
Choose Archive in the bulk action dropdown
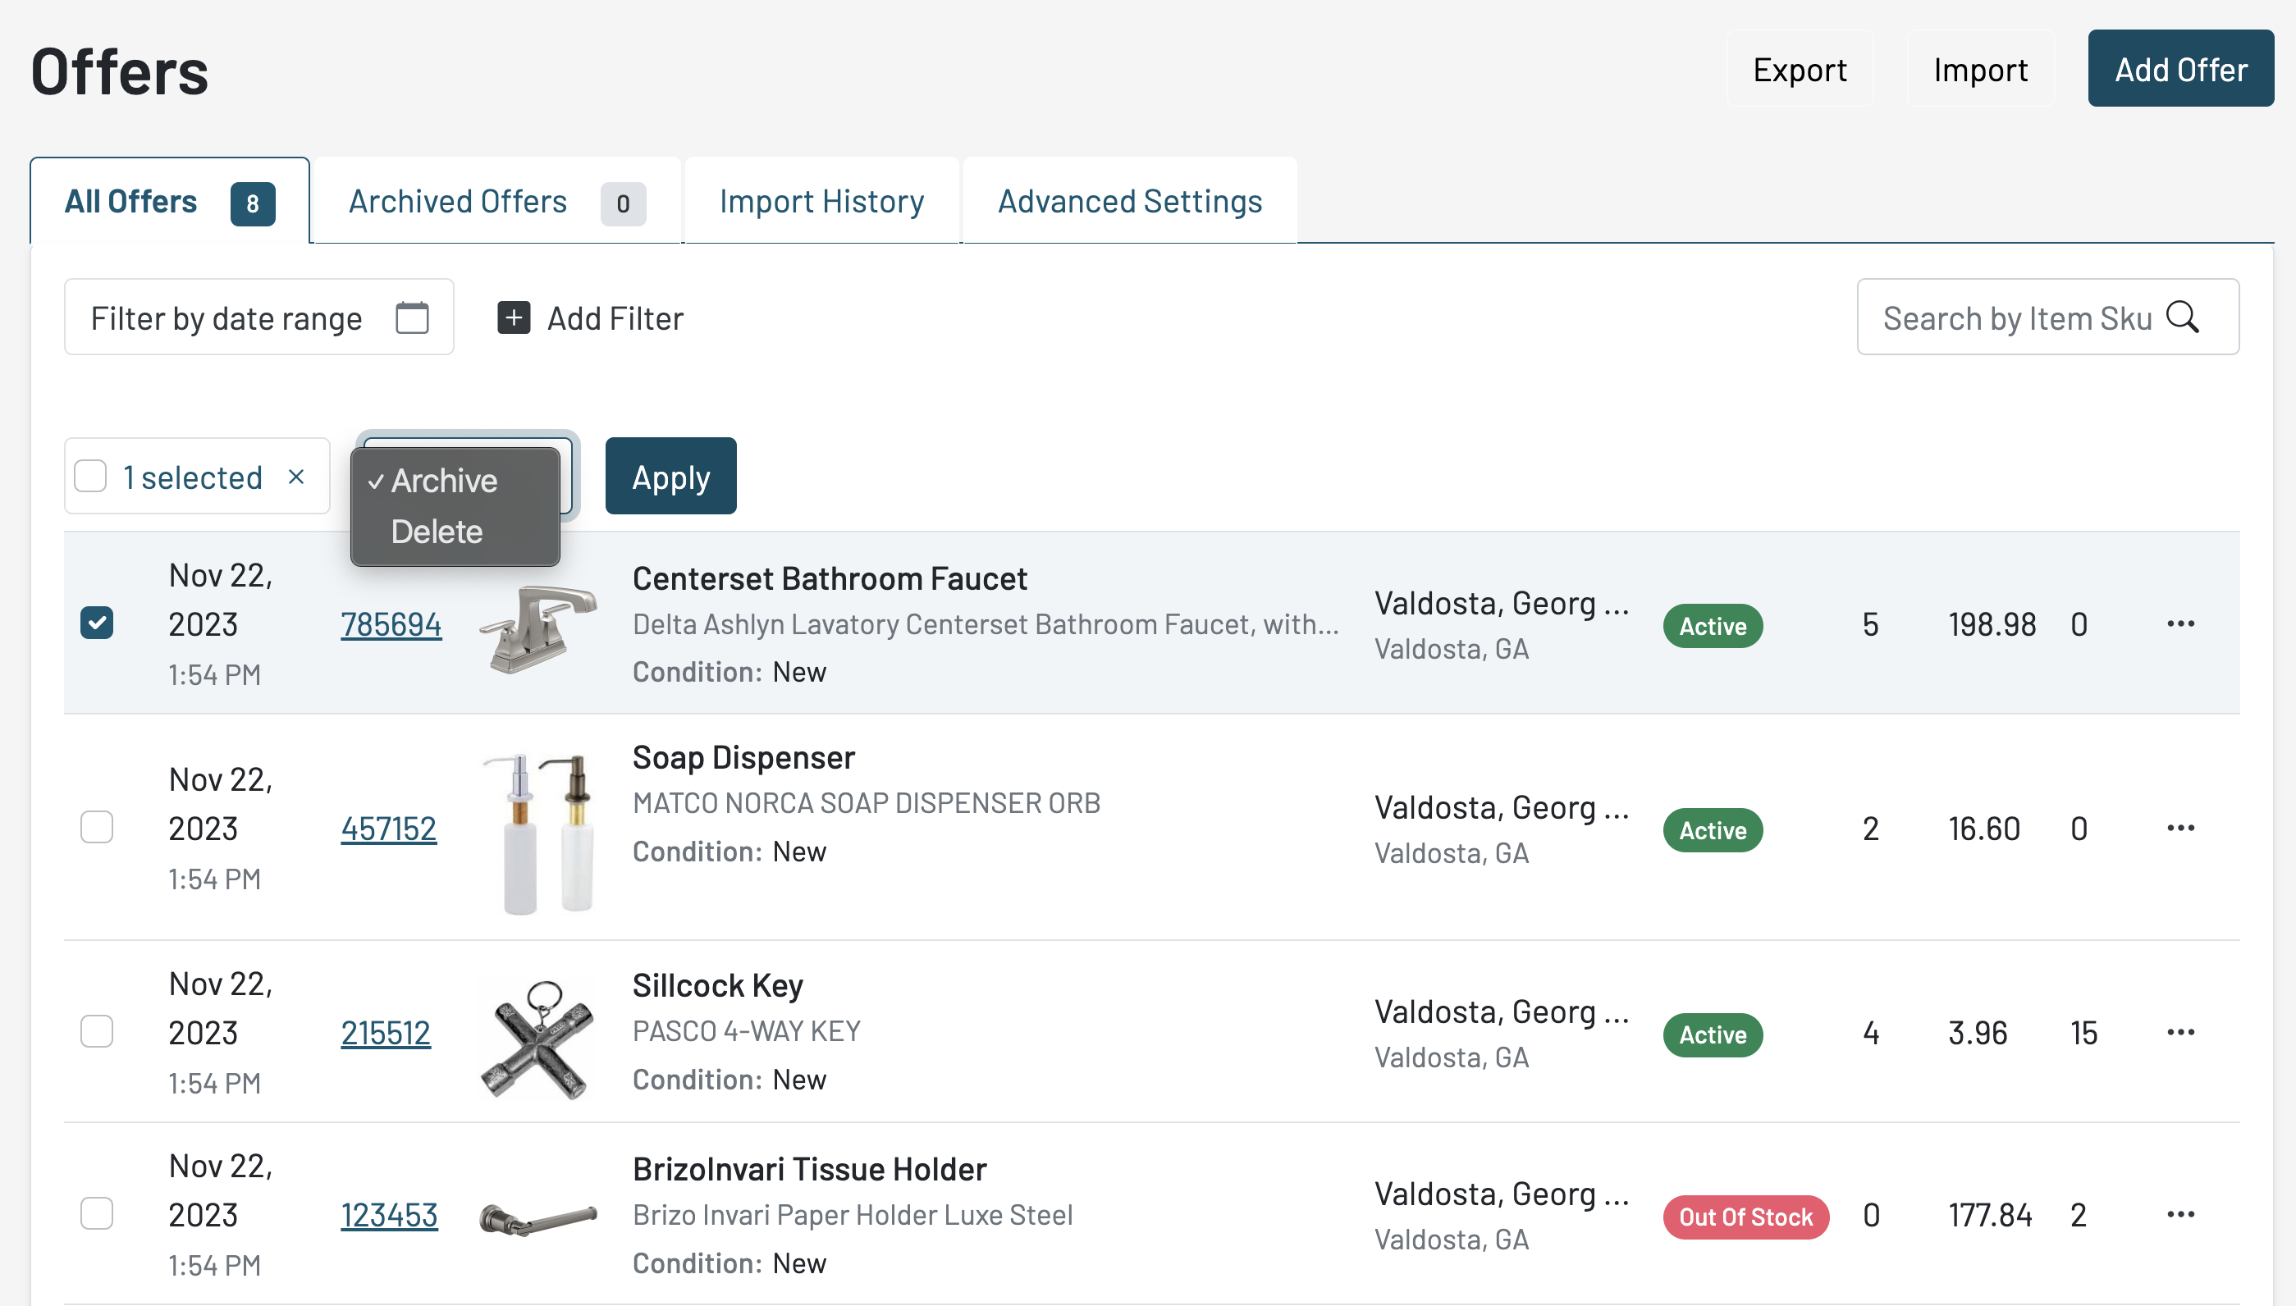click(443, 481)
